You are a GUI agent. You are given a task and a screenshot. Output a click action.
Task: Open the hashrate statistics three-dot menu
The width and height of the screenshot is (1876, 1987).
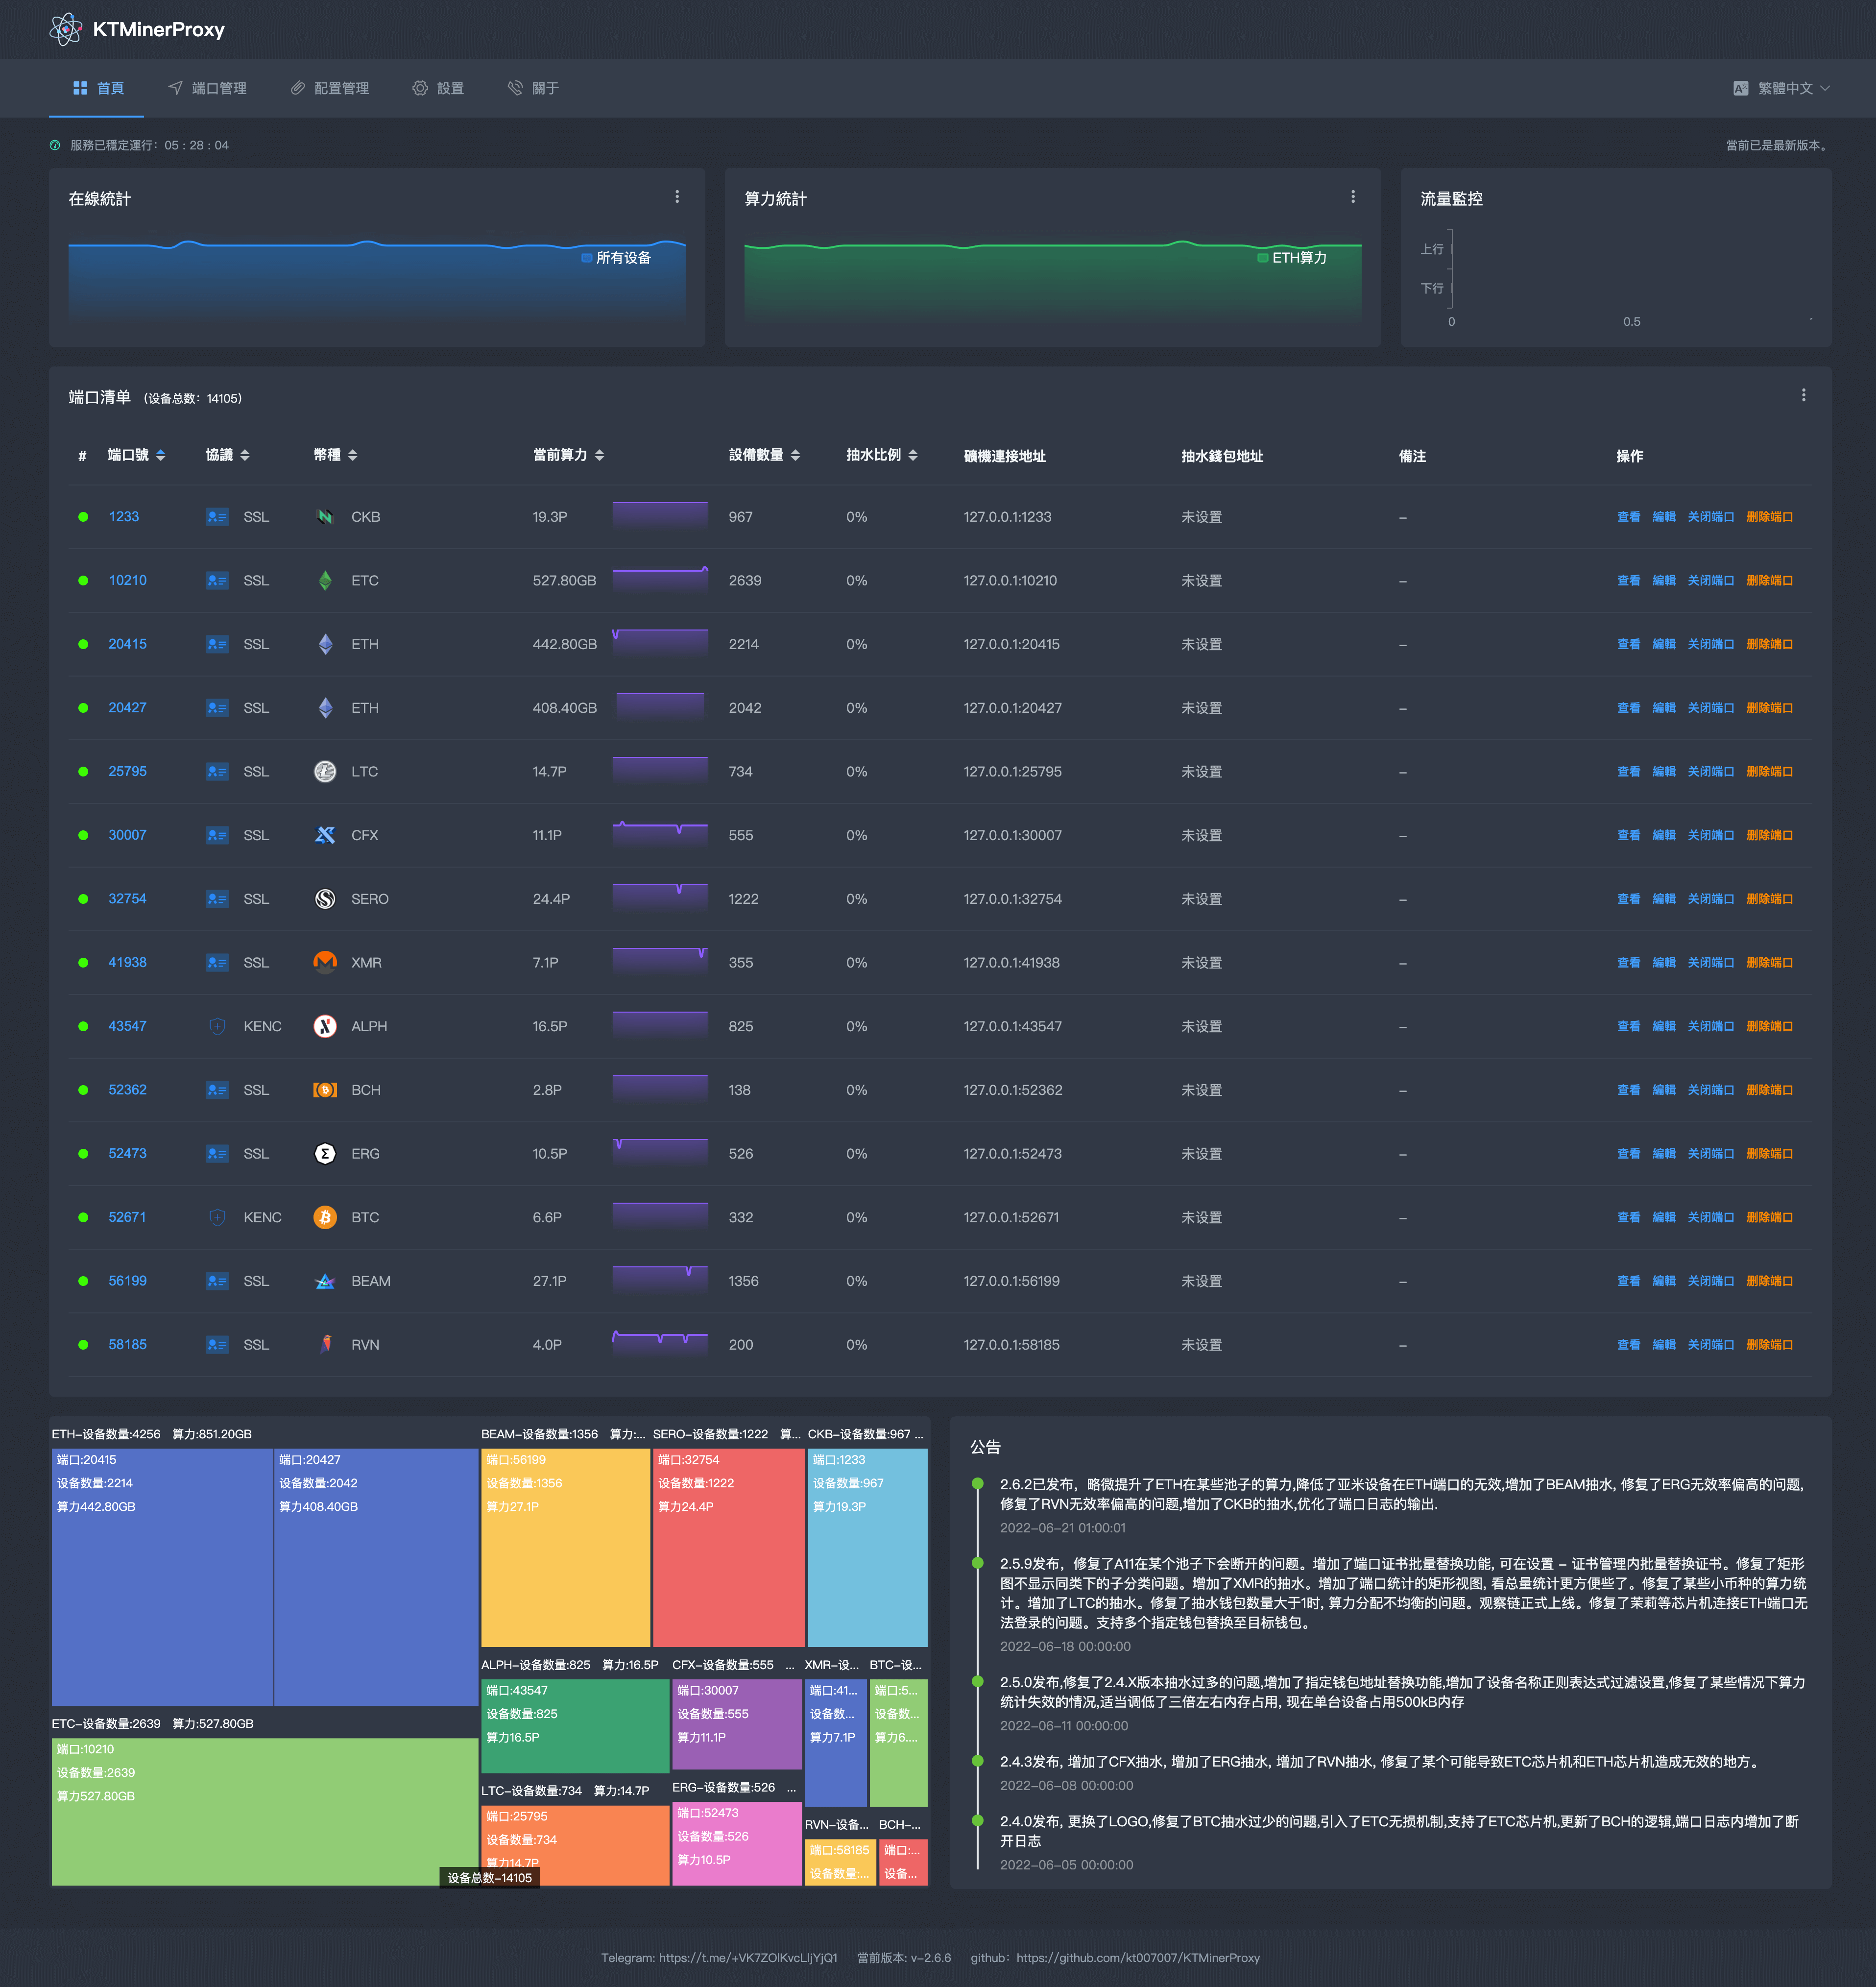tap(1353, 197)
